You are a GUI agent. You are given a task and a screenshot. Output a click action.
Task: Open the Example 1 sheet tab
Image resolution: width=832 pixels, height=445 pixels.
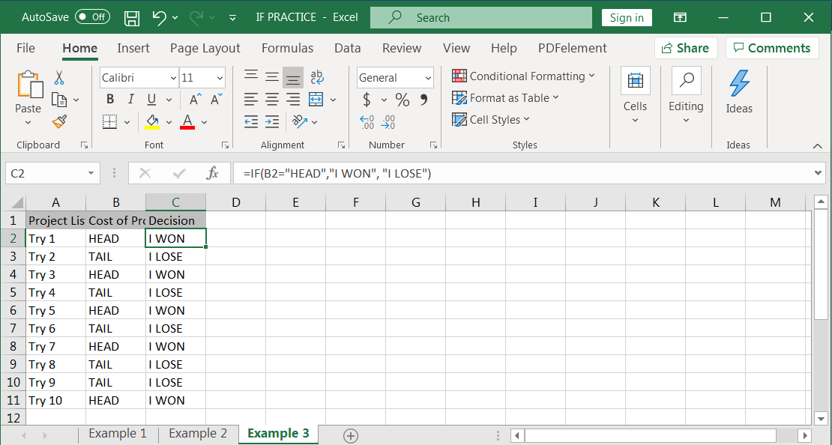point(117,433)
